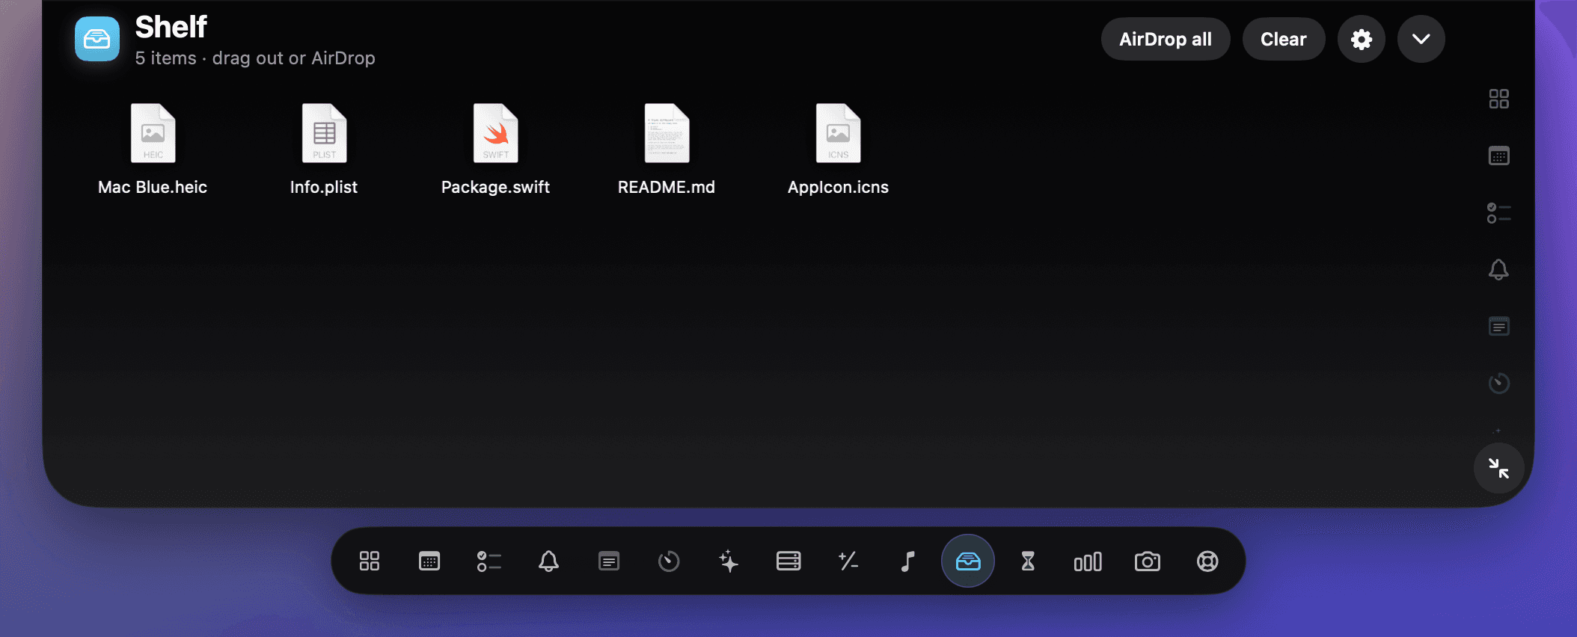Image resolution: width=1577 pixels, height=637 pixels.
Task: Open the calendar icon in the bottom dock
Action: [429, 561]
